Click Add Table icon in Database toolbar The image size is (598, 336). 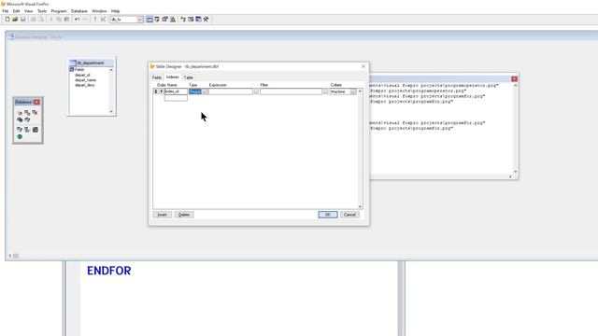[x=27, y=113]
